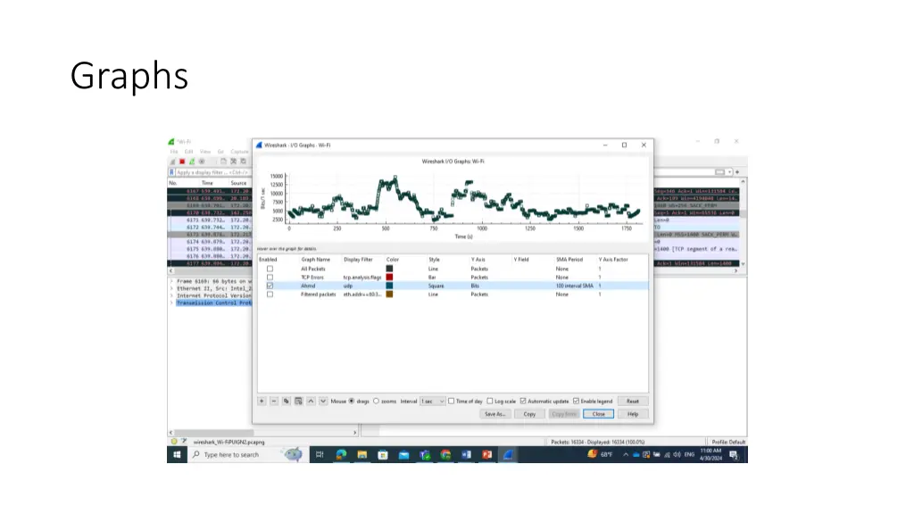This screenshot has width=914, height=514.
Task: Click the clear all graphs icon
Action: 298,401
